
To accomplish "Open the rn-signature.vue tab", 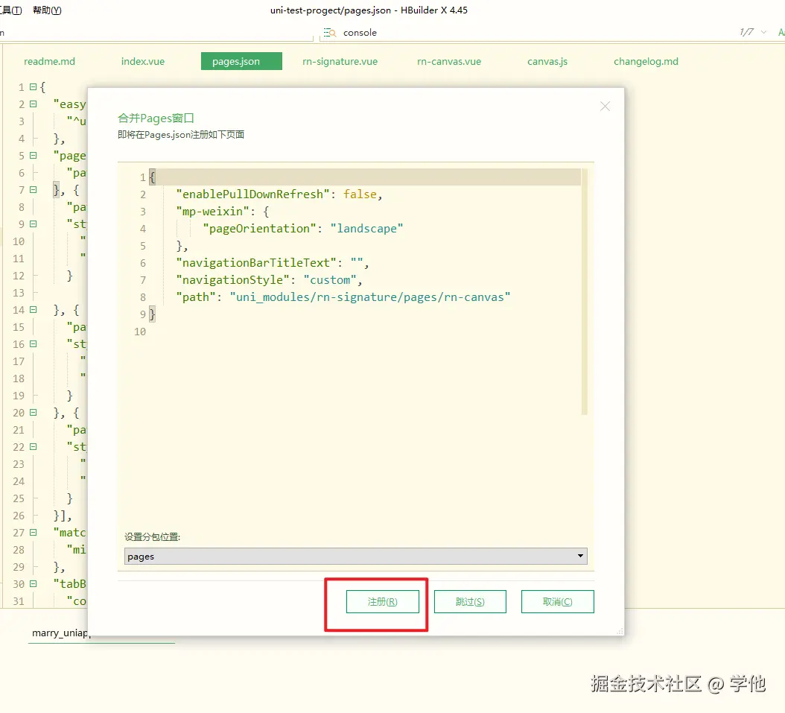I will pyautogui.click(x=340, y=62).
